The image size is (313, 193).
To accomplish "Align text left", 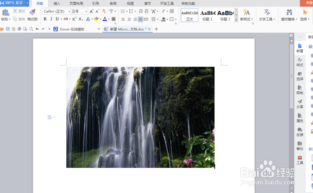I will 123,19.
